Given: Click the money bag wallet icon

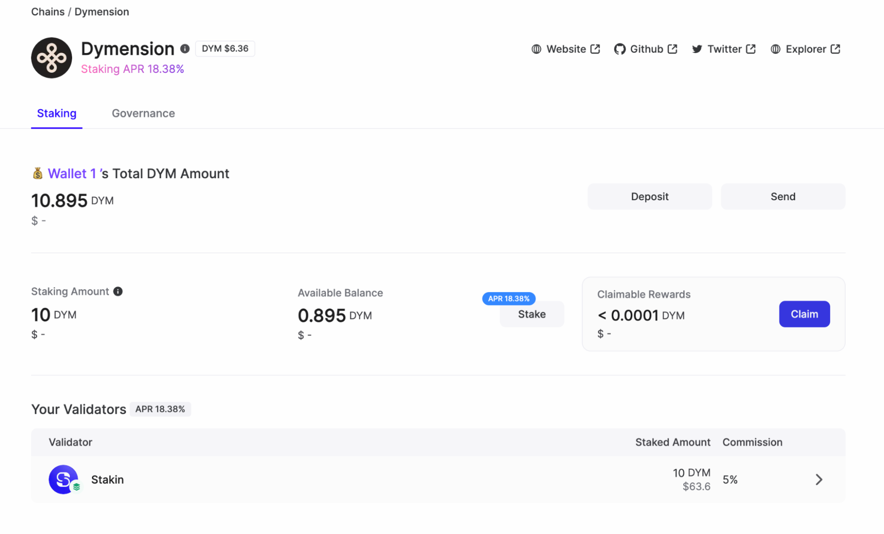Looking at the screenshot, I should coord(38,173).
